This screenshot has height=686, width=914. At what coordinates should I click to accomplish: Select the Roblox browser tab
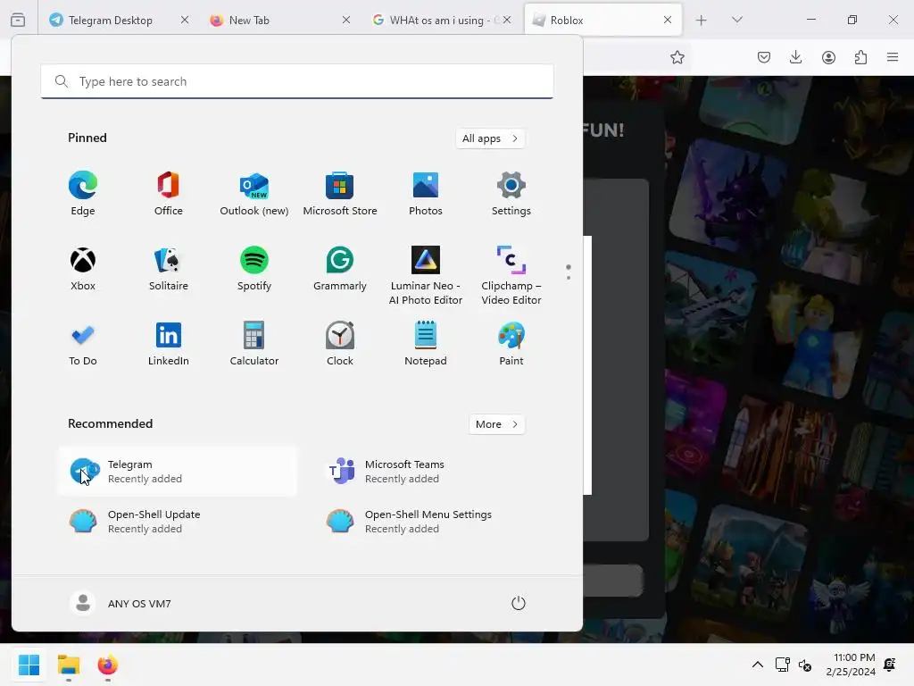(603, 20)
